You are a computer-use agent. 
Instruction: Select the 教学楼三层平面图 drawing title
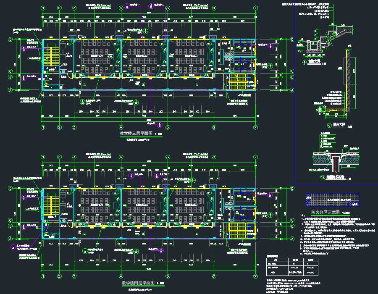[x=136, y=134]
